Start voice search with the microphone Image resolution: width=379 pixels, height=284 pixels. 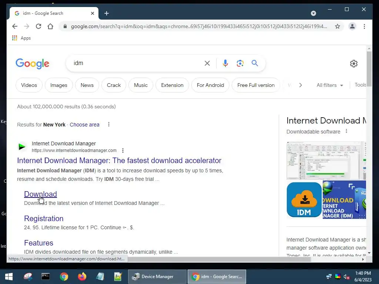coord(225,63)
